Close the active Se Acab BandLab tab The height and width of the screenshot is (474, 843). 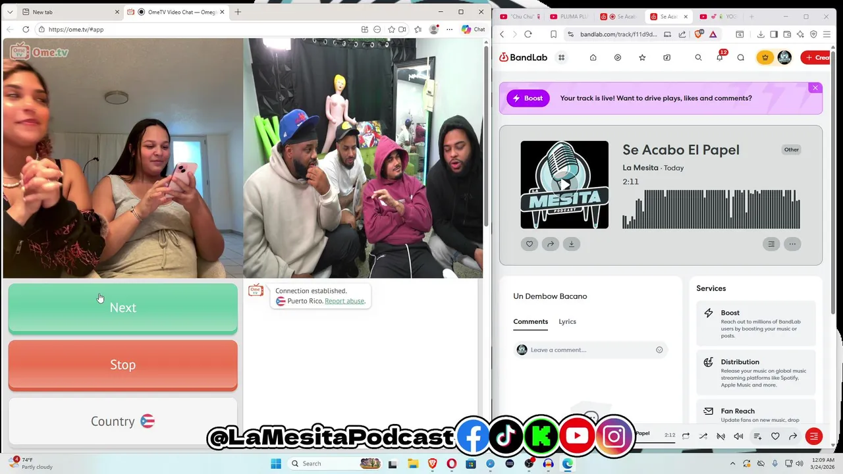pyautogui.click(x=686, y=16)
